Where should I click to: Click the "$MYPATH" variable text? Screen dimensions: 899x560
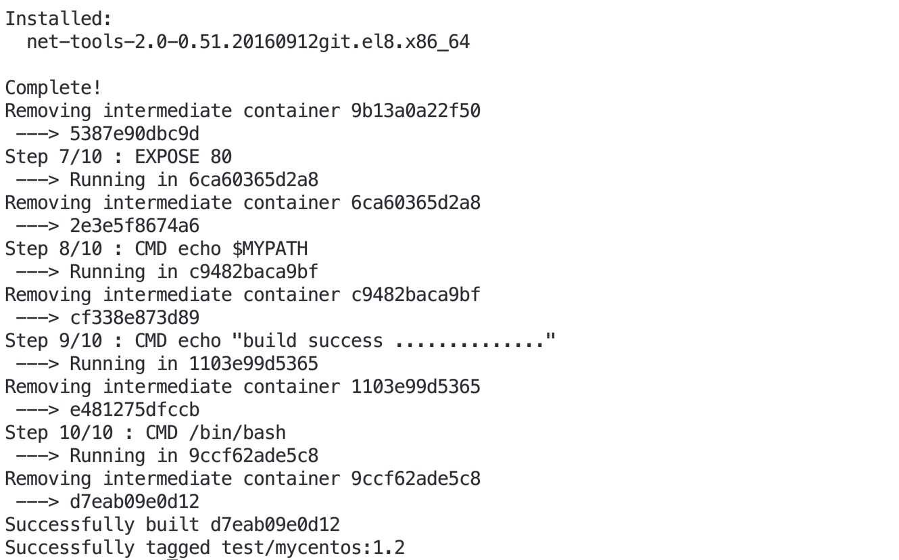click(270, 249)
